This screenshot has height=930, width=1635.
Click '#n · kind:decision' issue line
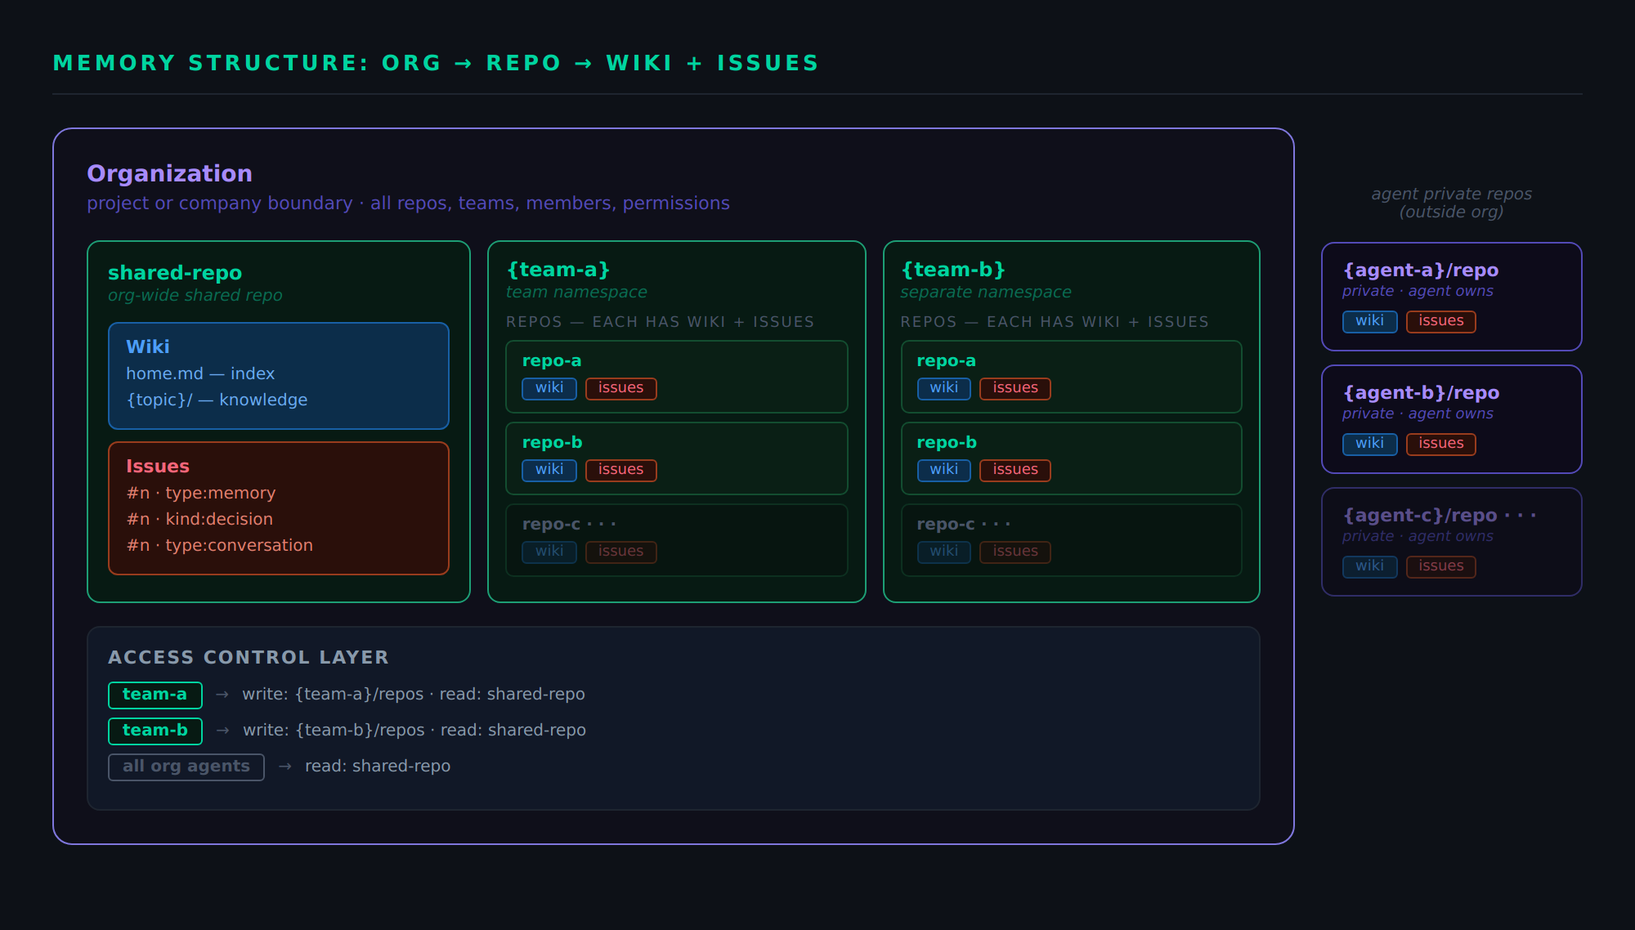pyautogui.click(x=199, y=519)
